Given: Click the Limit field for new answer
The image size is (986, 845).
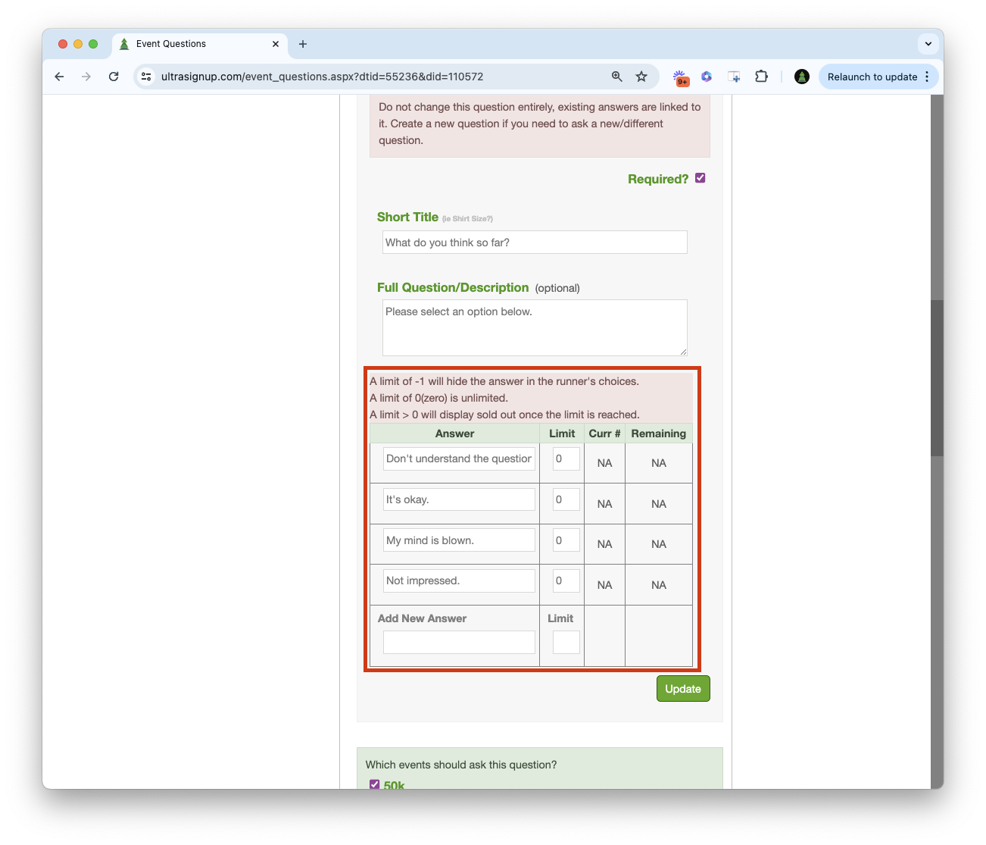Looking at the screenshot, I should (566, 643).
